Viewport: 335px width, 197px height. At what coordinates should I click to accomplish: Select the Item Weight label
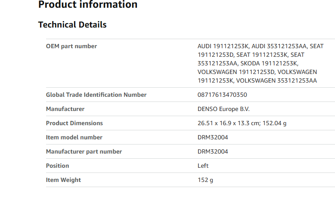click(63, 180)
